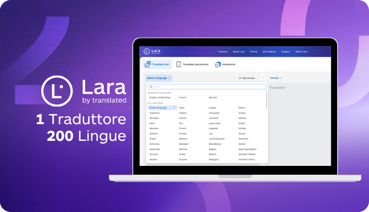This screenshot has width=369, height=212.
Task: Select Georgian in the language list
Action: coord(184,144)
